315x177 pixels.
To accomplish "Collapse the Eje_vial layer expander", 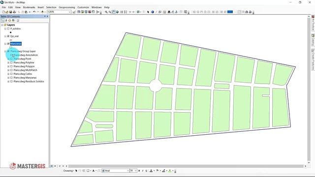I will (x=5, y=36).
